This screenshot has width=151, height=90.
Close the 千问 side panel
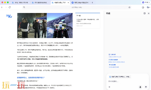[148, 13]
